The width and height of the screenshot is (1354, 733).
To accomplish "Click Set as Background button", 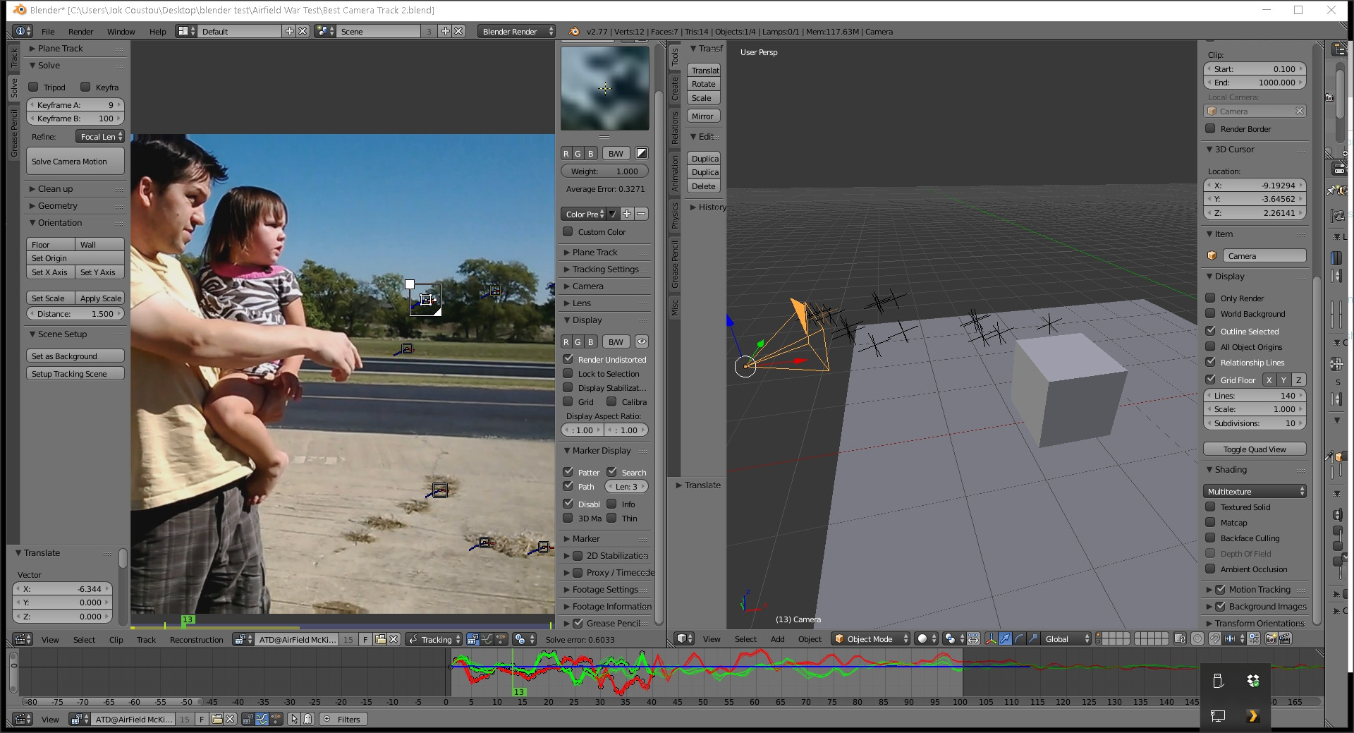I will pos(75,356).
